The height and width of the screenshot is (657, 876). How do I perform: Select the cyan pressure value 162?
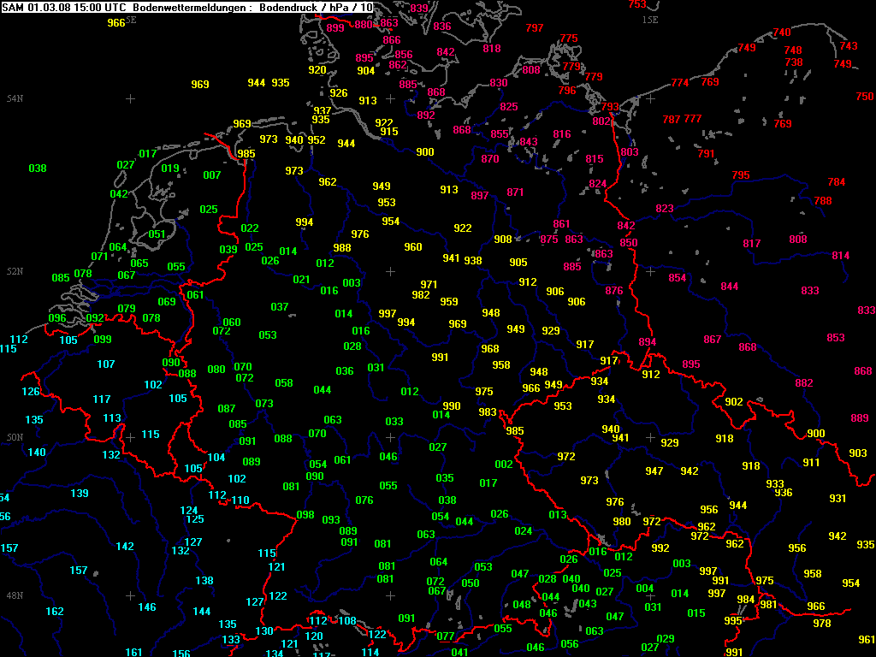tap(55, 612)
